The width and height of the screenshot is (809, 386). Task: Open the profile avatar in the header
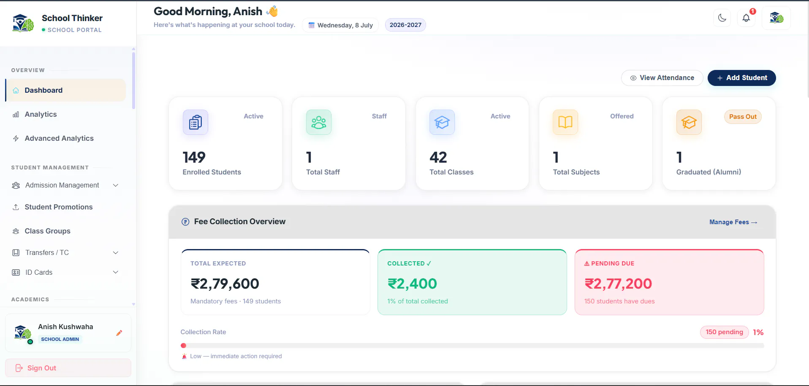pos(776,18)
